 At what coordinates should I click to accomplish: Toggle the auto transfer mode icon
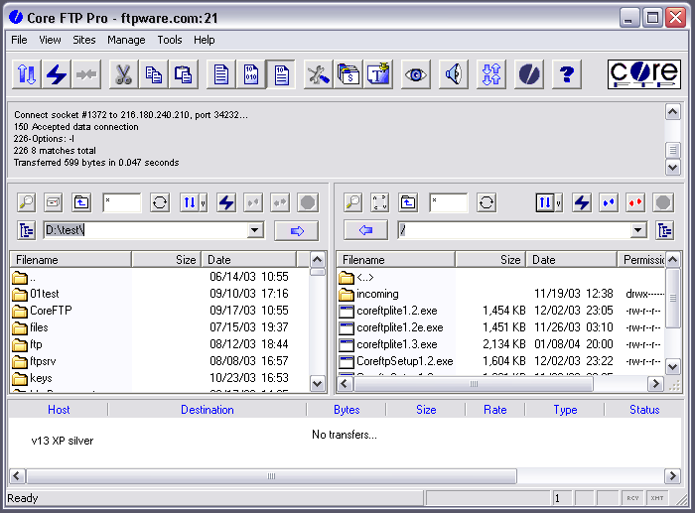pyautogui.click(x=281, y=74)
